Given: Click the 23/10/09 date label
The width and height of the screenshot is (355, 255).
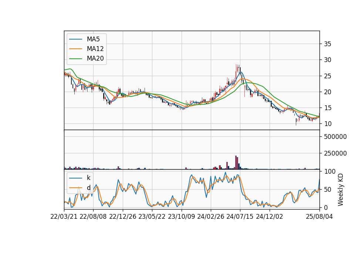Looking at the screenshot, I should pos(181,217).
